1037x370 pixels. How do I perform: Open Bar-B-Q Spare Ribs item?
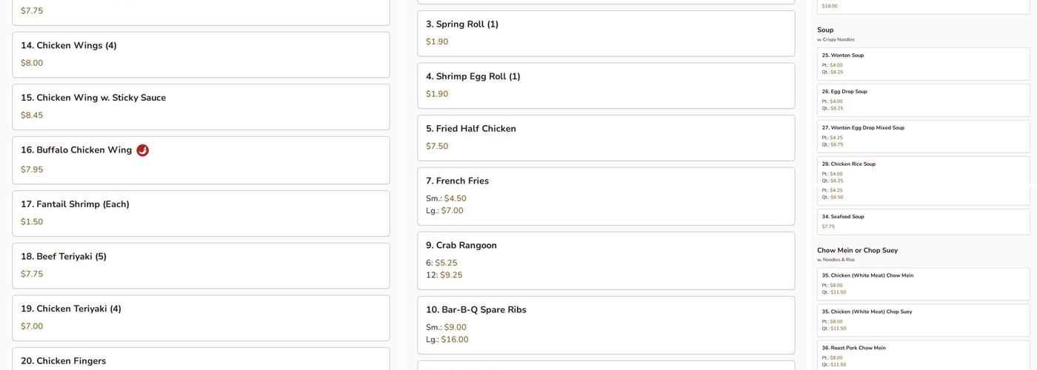(606, 324)
